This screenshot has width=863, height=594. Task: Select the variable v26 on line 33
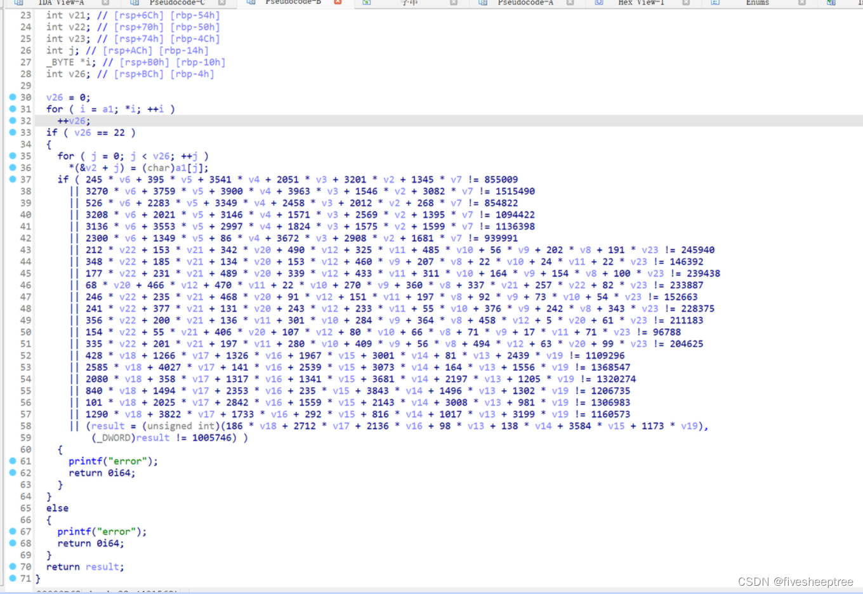coord(83,132)
